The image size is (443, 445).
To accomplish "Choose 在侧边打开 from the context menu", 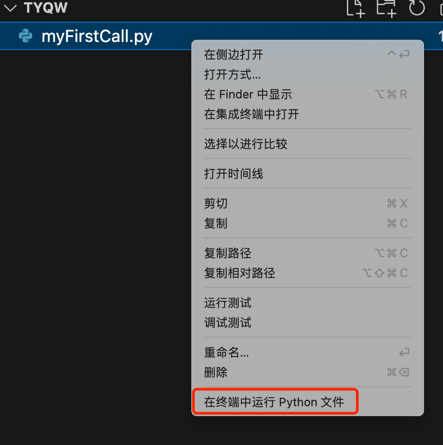I will pos(307,55).
